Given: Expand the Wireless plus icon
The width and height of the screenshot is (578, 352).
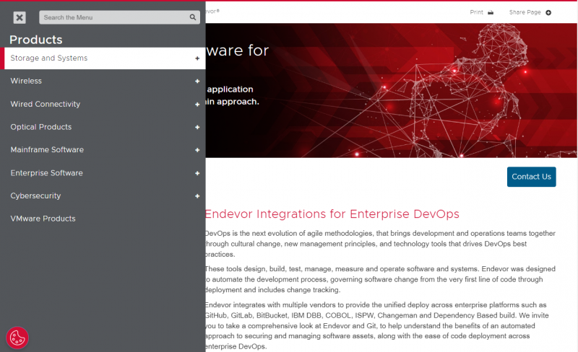Looking at the screenshot, I should [x=197, y=82].
